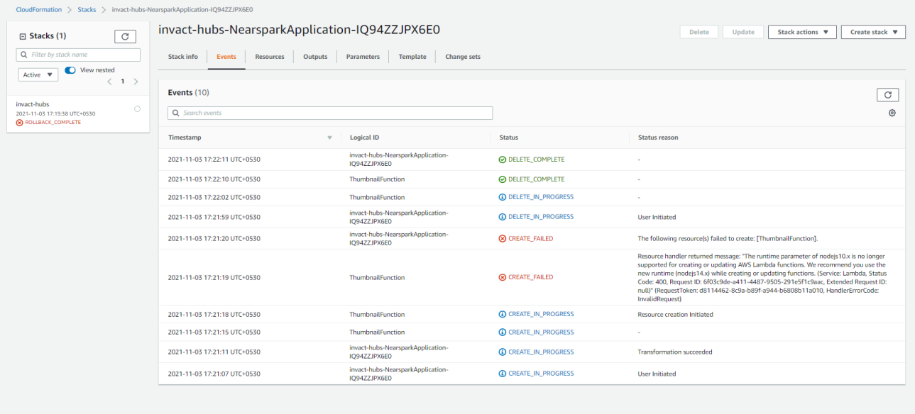Open invact-hubs stack in sidebar

pos(33,104)
